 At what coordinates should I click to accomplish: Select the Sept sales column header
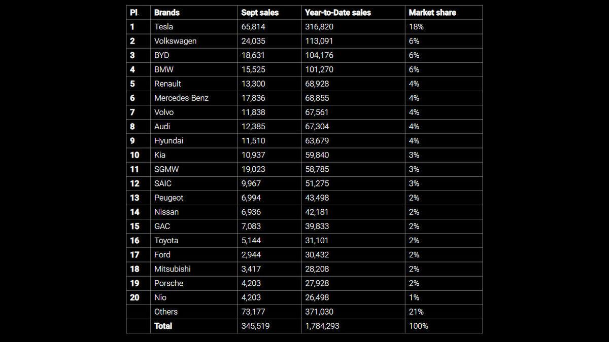260,13
